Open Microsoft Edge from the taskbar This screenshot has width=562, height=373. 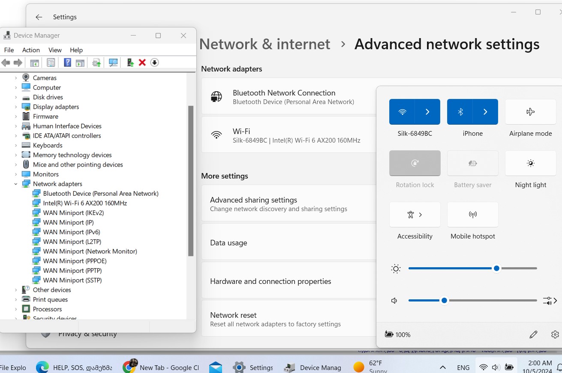coord(42,367)
